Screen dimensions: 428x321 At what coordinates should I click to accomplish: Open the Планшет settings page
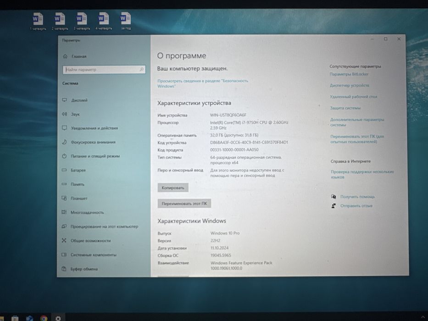79,198
